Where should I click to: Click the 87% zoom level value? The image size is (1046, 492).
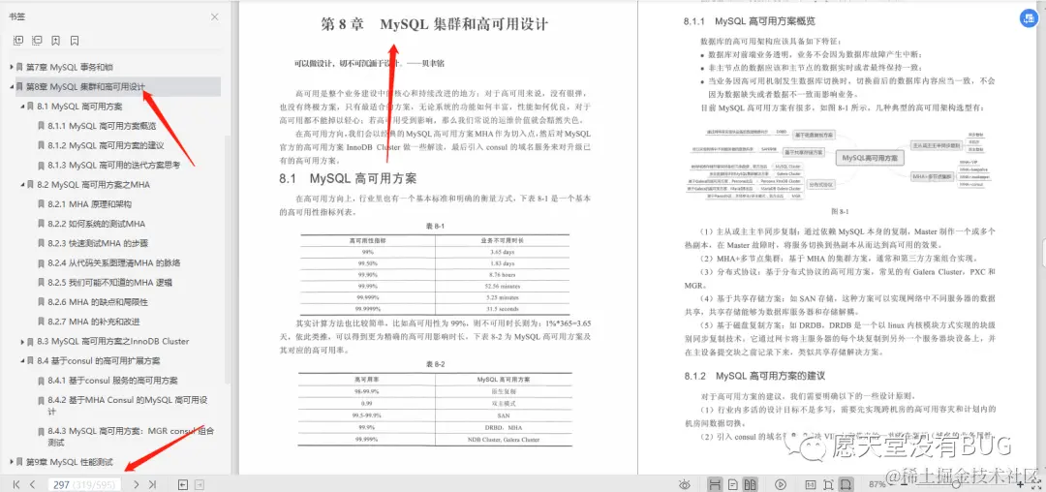pos(877,484)
